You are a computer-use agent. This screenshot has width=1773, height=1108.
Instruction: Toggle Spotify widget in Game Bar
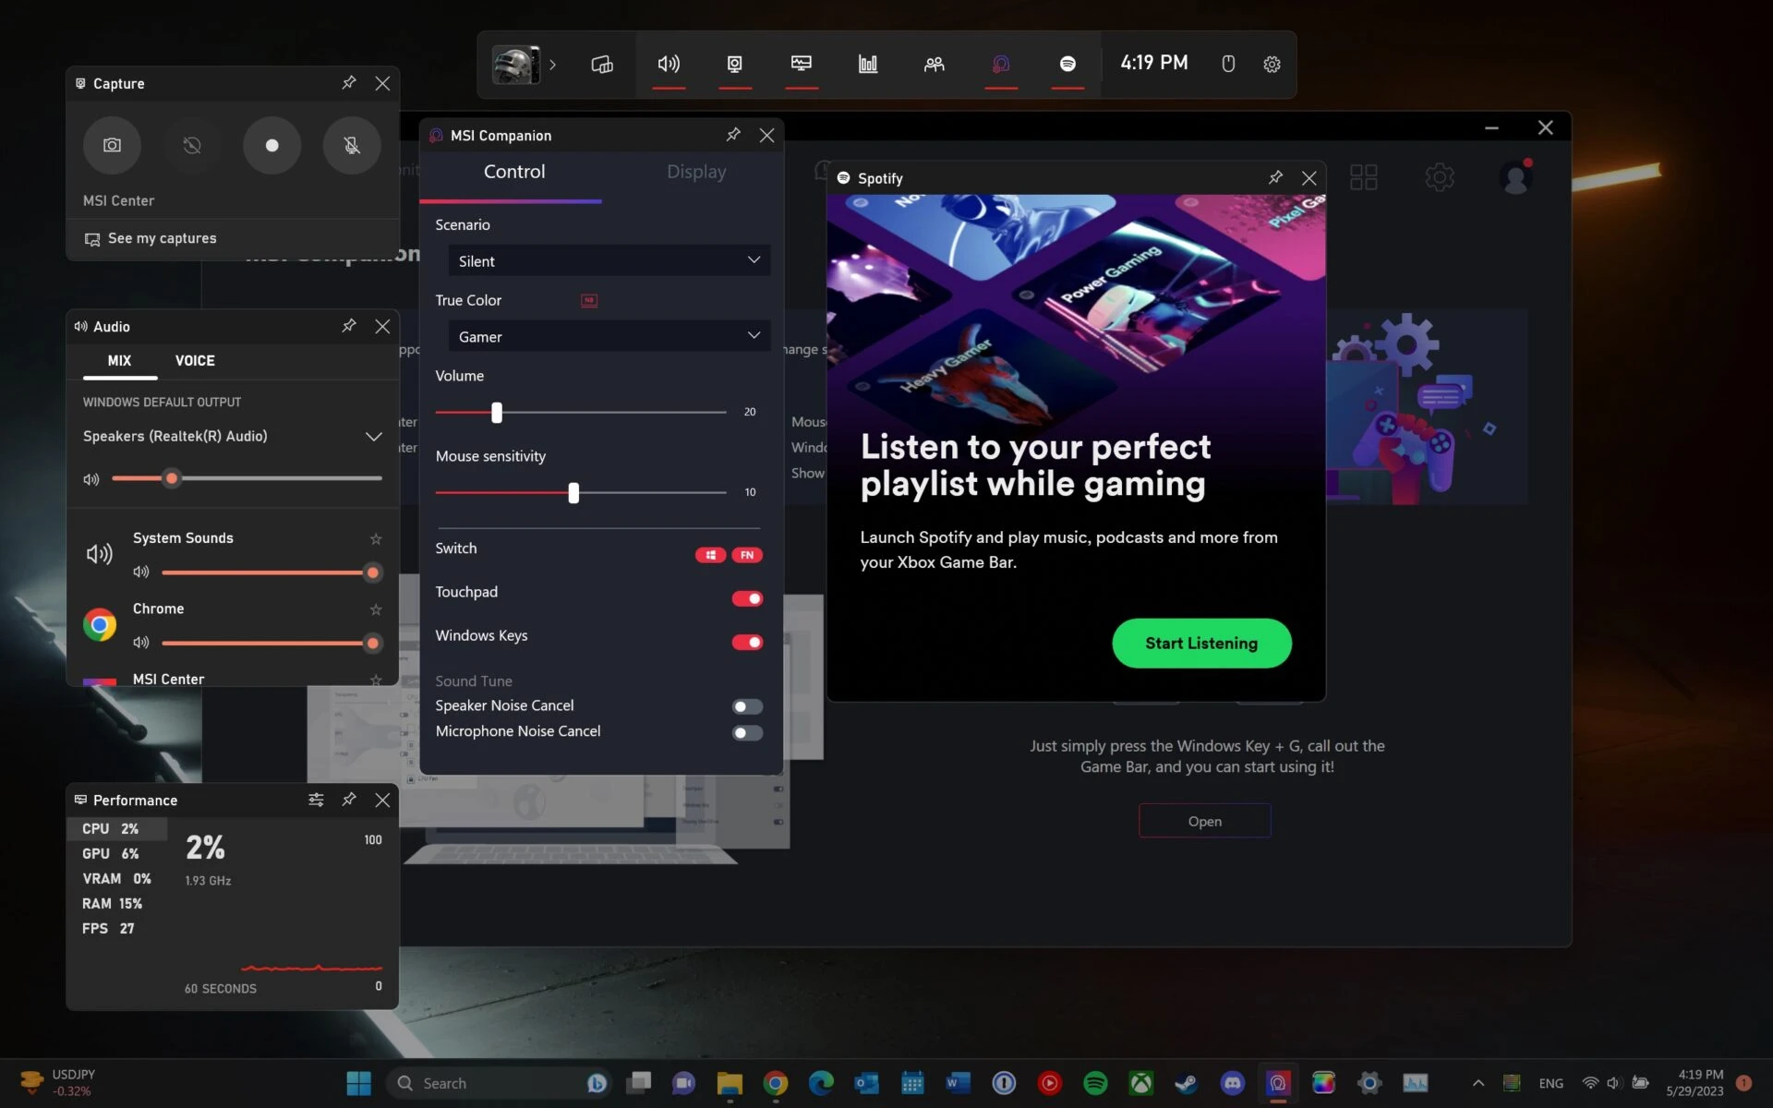click(1067, 64)
